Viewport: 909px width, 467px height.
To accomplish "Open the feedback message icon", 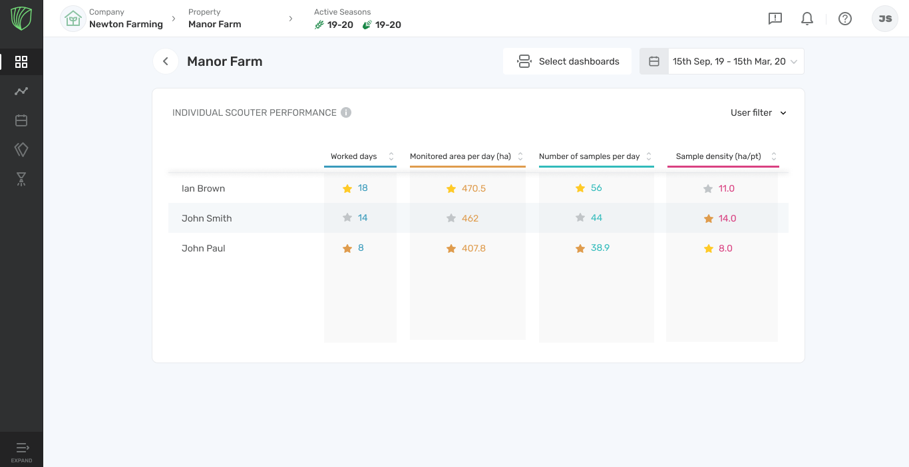I will click(x=775, y=19).
